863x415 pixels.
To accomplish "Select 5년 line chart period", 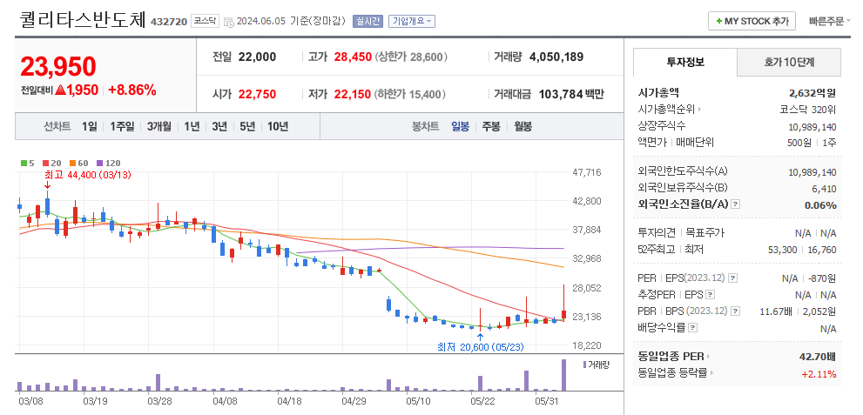I will click(247, 126).
